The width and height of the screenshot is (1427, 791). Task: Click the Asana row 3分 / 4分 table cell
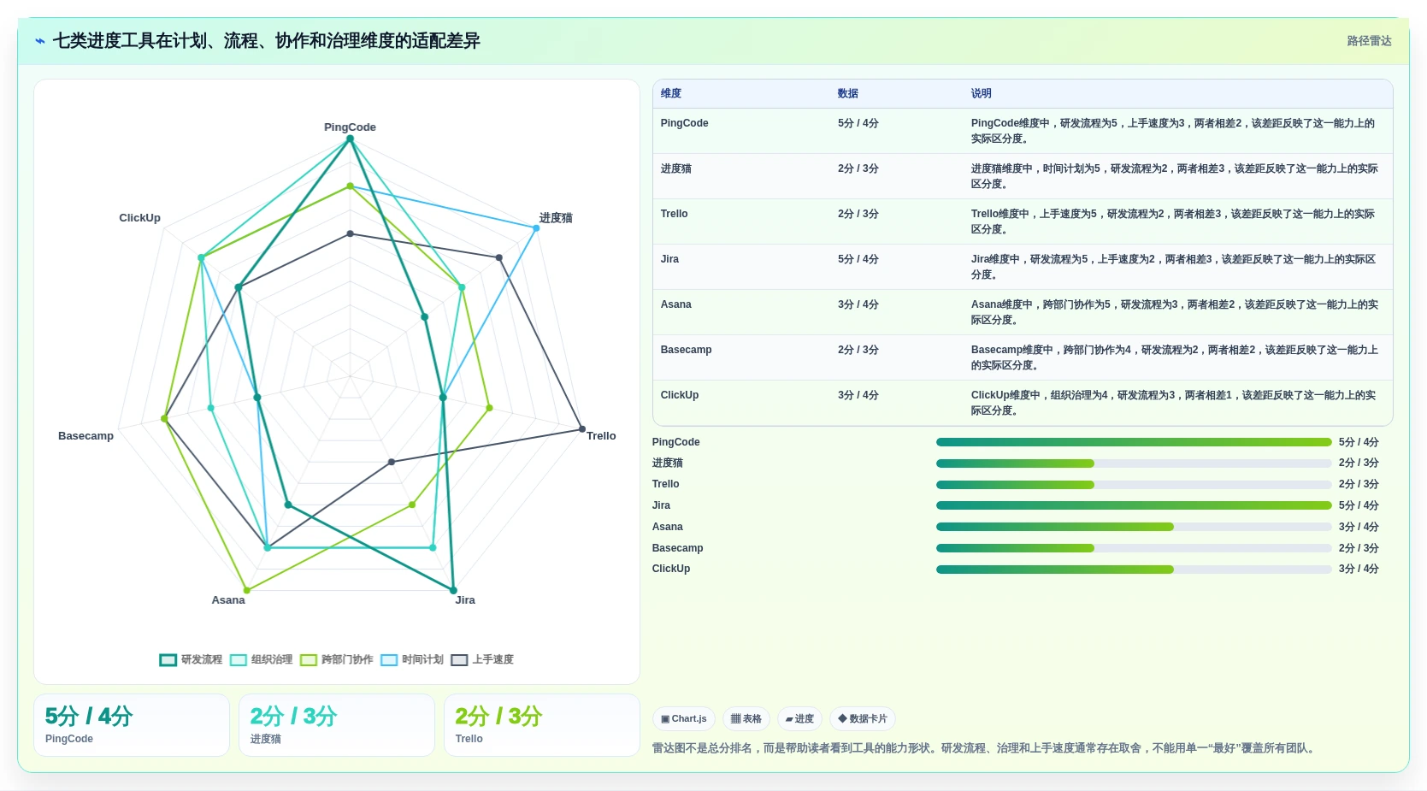858,304
